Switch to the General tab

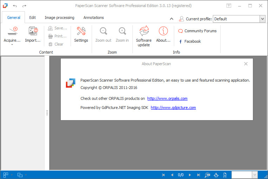[13, 18]
